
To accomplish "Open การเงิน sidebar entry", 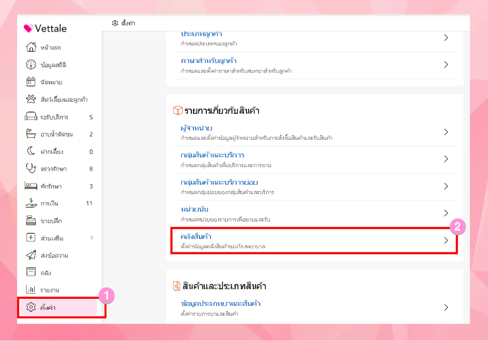I will 58,203.
